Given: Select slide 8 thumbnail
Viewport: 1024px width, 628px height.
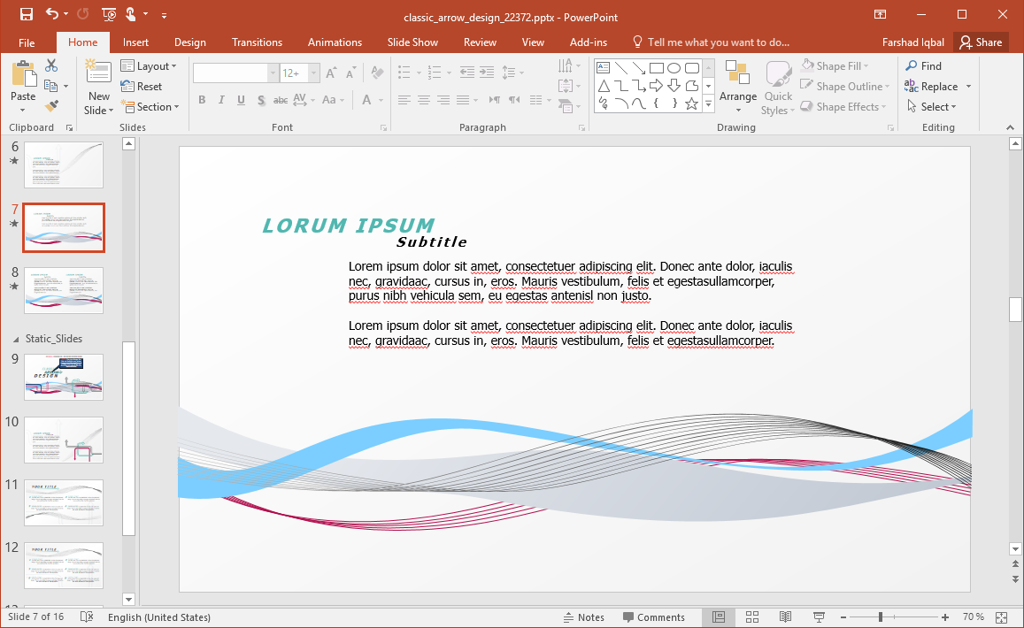Looking at the screenshot, I should pos(64,290).
